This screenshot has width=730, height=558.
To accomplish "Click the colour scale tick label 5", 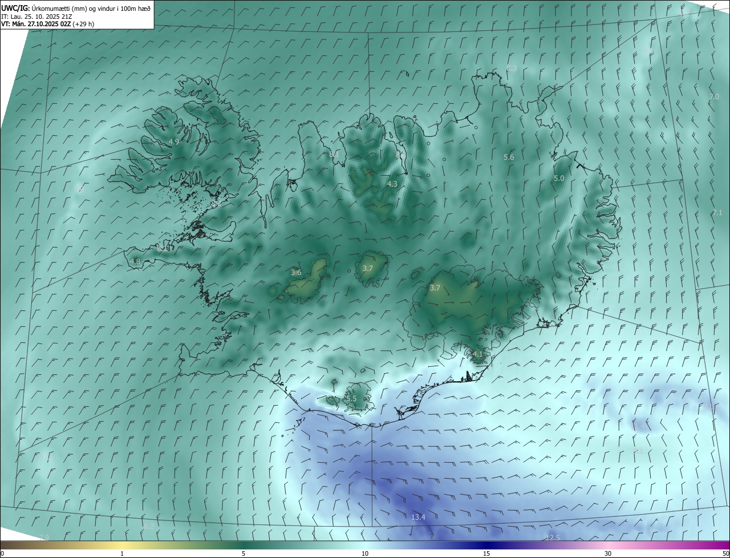I will tap(244, 553).
